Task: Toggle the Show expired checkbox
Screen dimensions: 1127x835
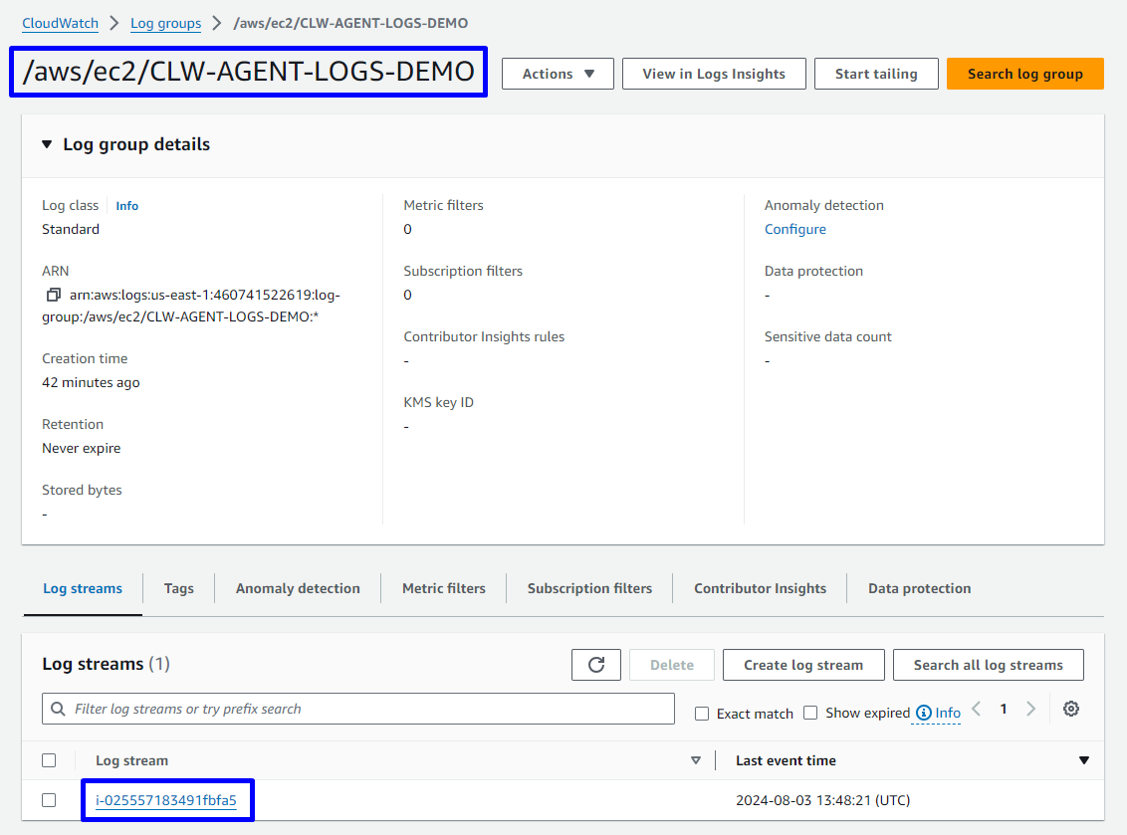Action: coord(810,713)
